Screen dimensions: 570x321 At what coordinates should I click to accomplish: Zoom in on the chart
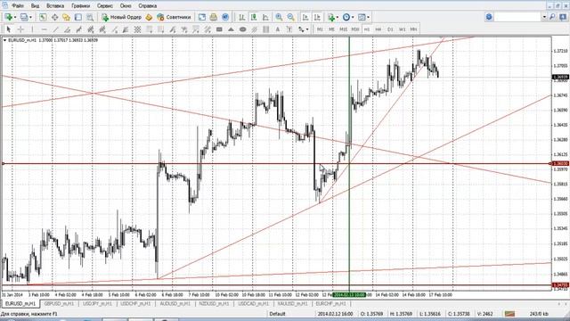[x=279, y=17]
